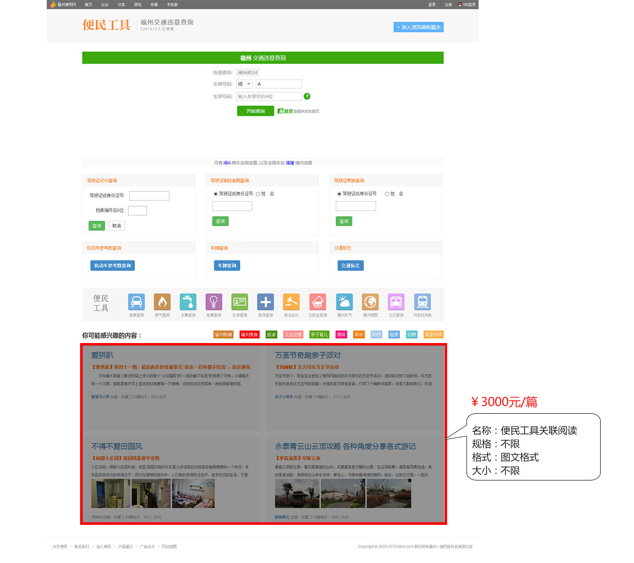Select 驾驶证或身份证号 radio in 驾驶证审验逾期查询
The image size is (634, 563).
[215, 194]
